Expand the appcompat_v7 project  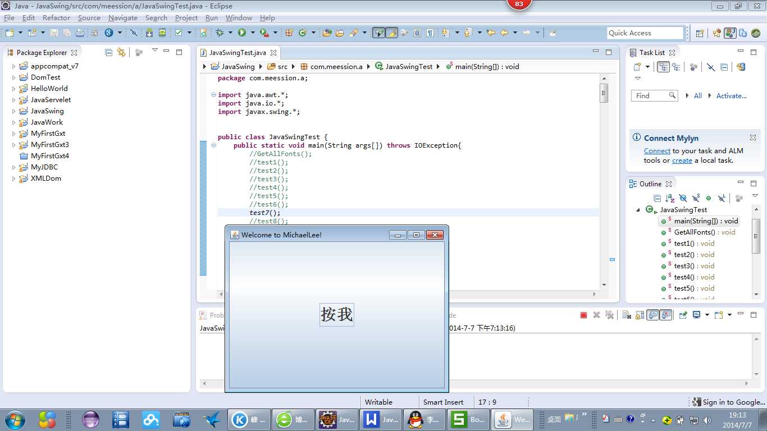click(13, 66)
